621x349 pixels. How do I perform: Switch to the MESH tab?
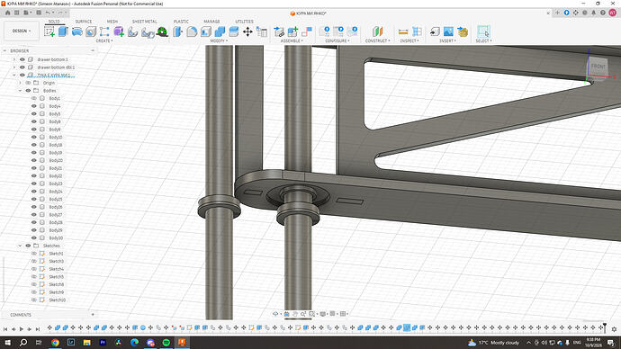click(112, 22)
